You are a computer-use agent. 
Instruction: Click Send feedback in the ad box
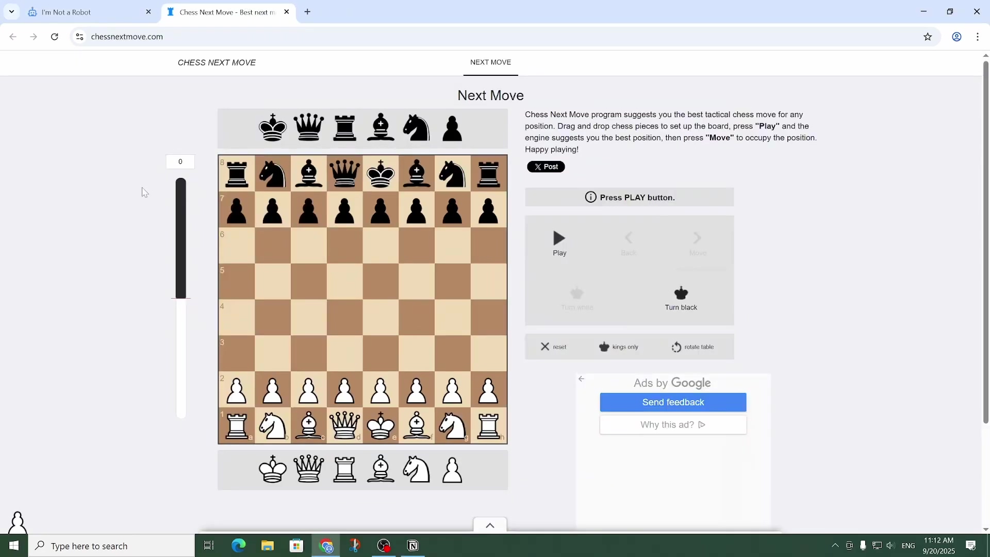[673, 402]
